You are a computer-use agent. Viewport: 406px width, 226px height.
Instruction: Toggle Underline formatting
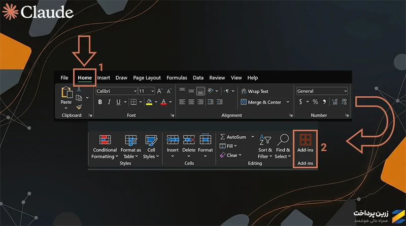(118, 102)
